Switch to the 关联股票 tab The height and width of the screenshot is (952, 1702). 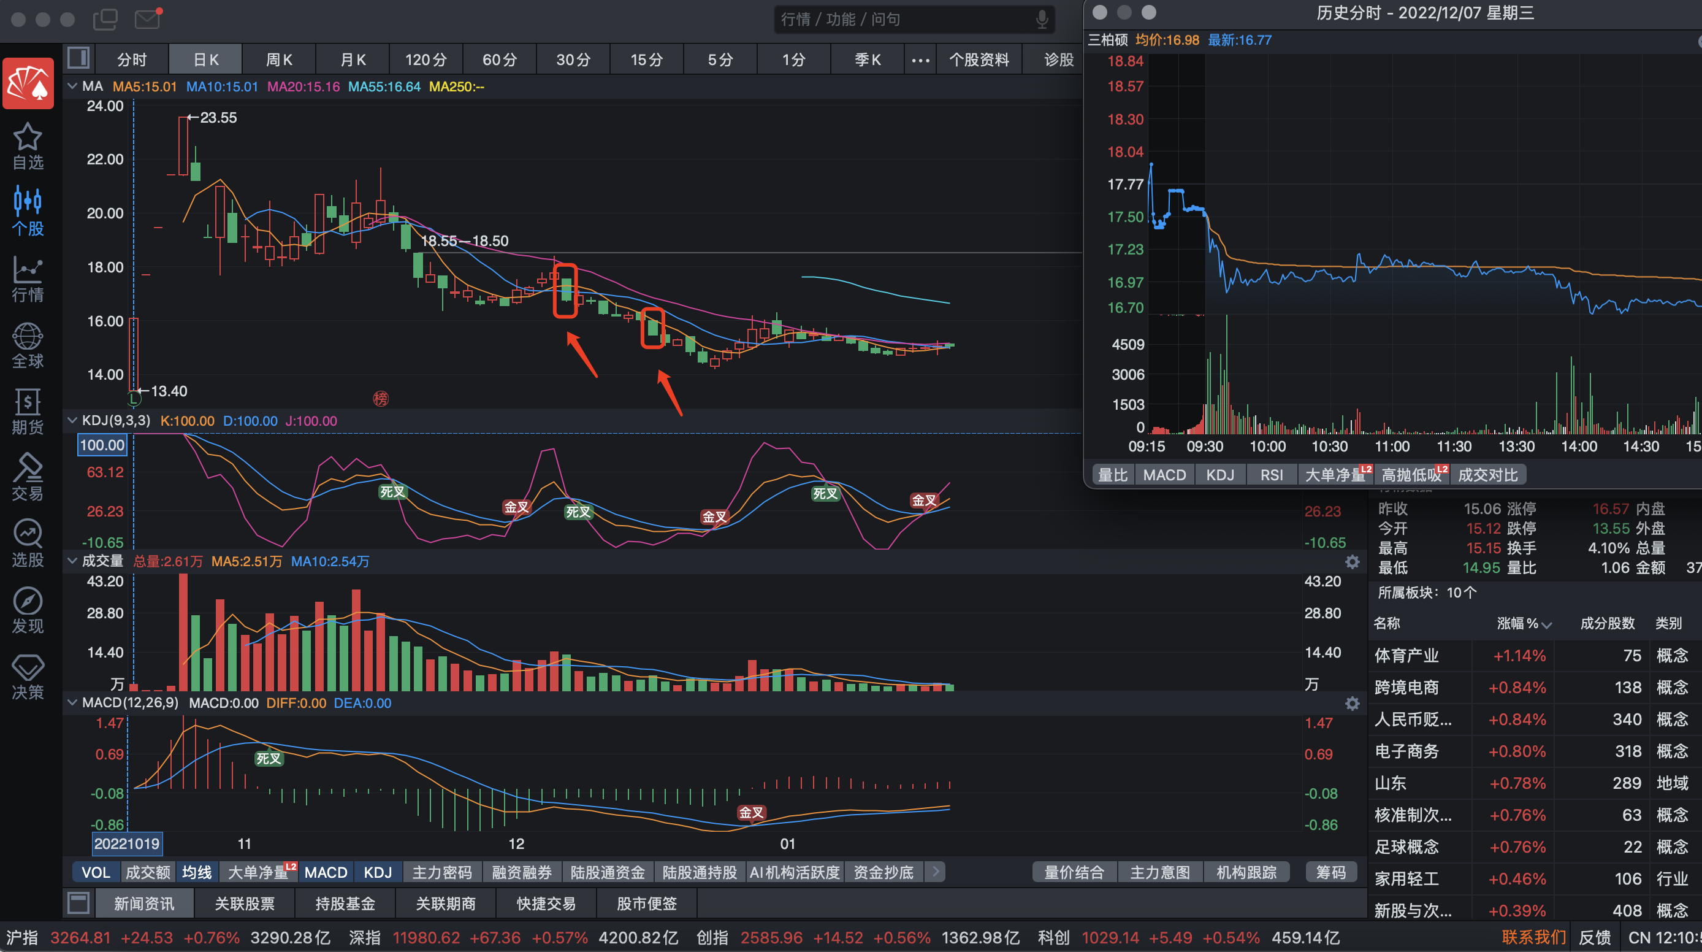(x=245, y=904)
